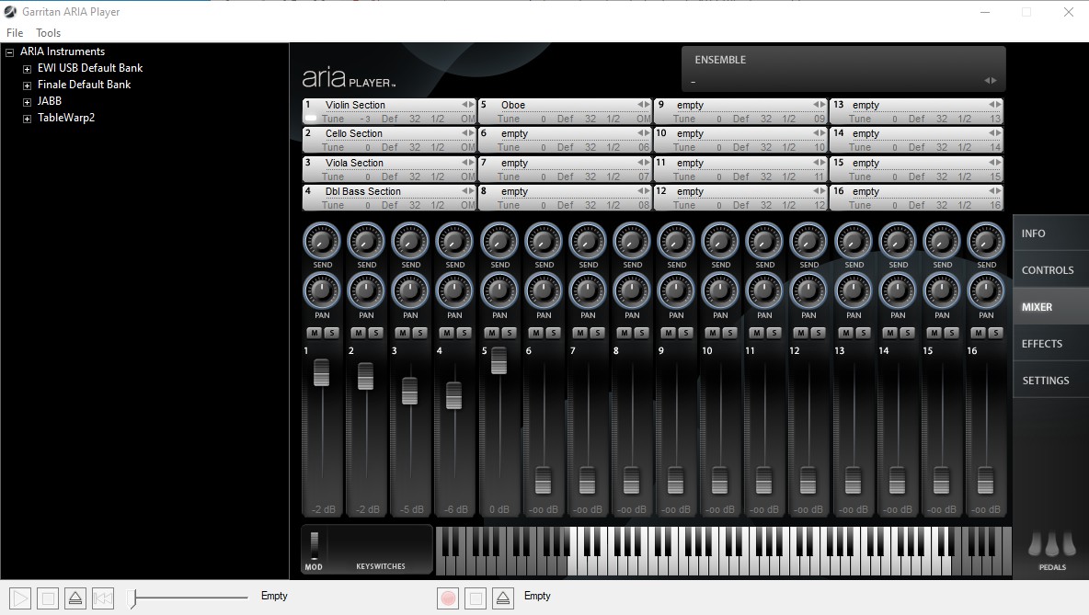Click the Stop button next to Play
Screen dimensions: 1089x615
point(48,598)
